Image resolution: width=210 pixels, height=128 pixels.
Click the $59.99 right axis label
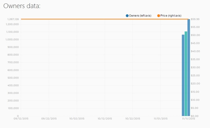(195, 19)
